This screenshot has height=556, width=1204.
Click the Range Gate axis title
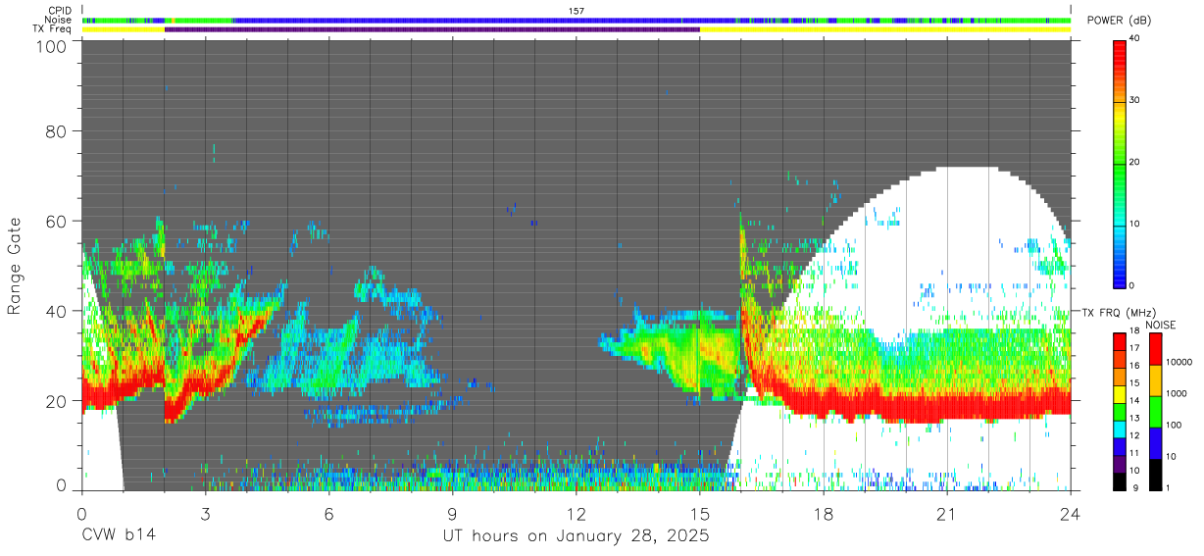[15, 266]
